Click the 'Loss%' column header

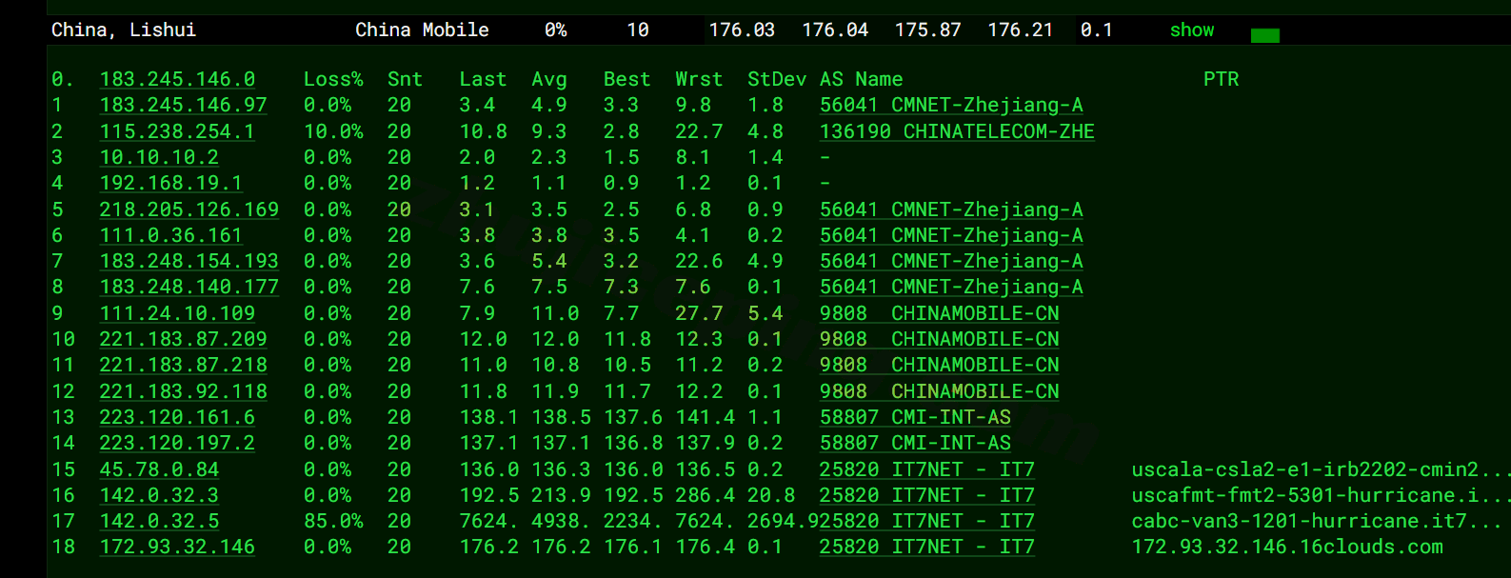pyautogui.click(x=333, y=80)
